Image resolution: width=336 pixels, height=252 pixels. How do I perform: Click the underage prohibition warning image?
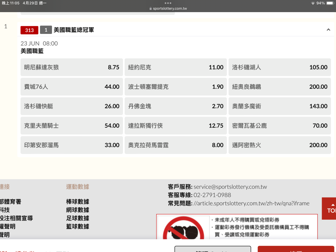point(184,227)
